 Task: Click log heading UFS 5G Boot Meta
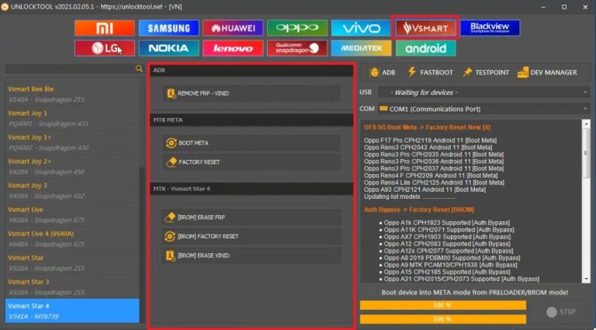coord(427,127)
